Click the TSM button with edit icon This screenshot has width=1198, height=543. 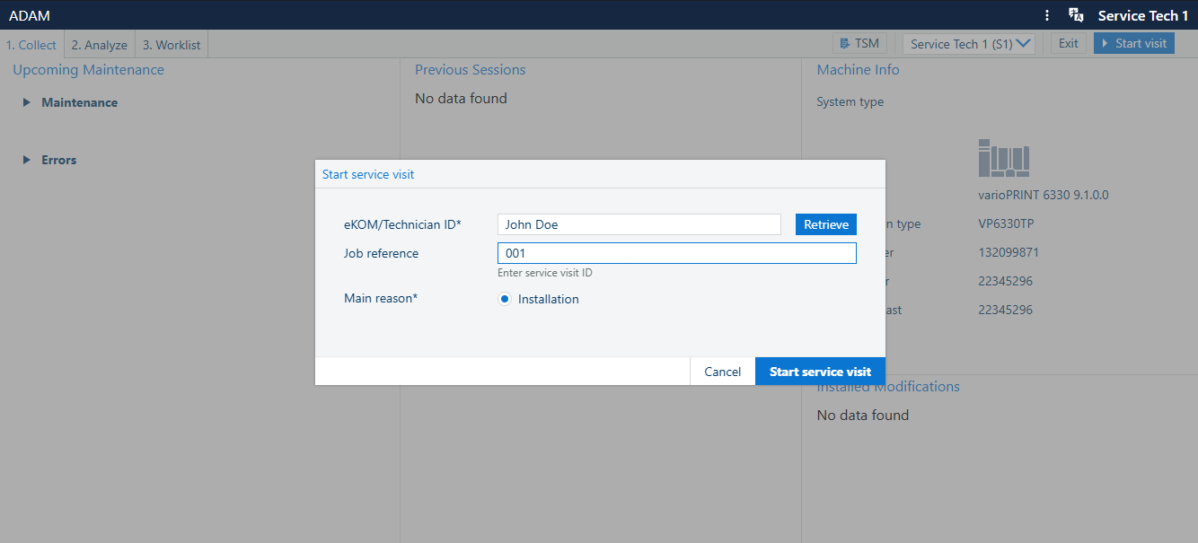coord(859,43)
